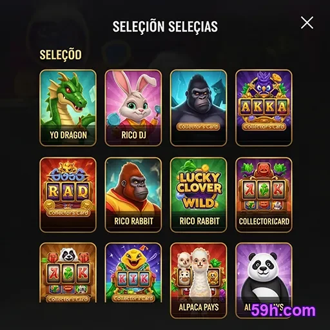Open the Lucky Clover Wild card
Screen dimensions: 330x330
(199, 195)
